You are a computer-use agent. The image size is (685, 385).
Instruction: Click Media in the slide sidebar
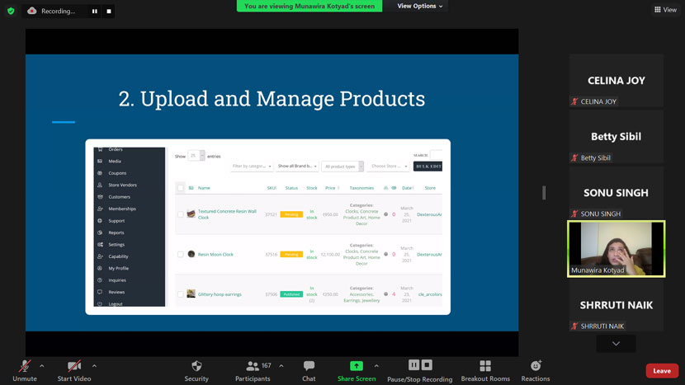pyautogui.click(x=115, y=161)
